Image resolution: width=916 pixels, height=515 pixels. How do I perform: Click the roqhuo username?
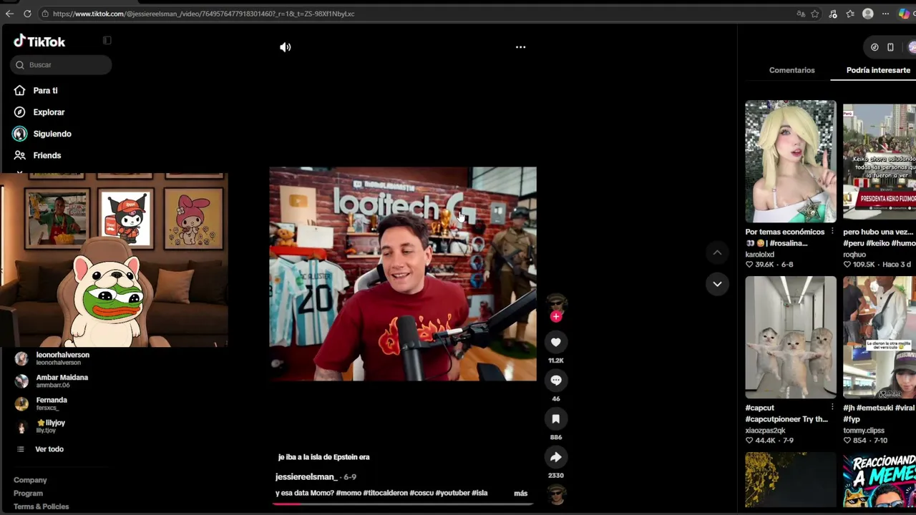854,255
